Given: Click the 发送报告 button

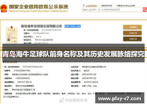Looking at the screenshot, I should (x=132, y=27).
